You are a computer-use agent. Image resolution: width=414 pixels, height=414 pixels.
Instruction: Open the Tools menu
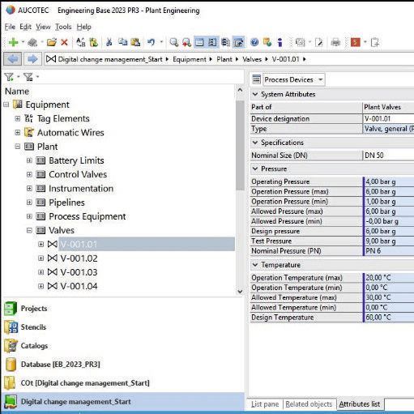[x=63, y=27]
